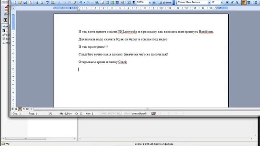Open Print Preview from the toolbar
260x146 pixels.
point(41,2)
